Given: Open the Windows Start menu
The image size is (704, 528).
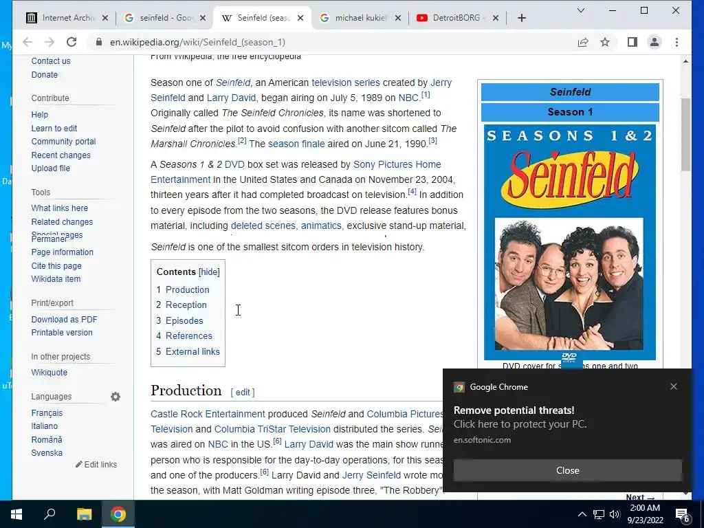Looking at the screenshot, I should (x=16, y=514).
